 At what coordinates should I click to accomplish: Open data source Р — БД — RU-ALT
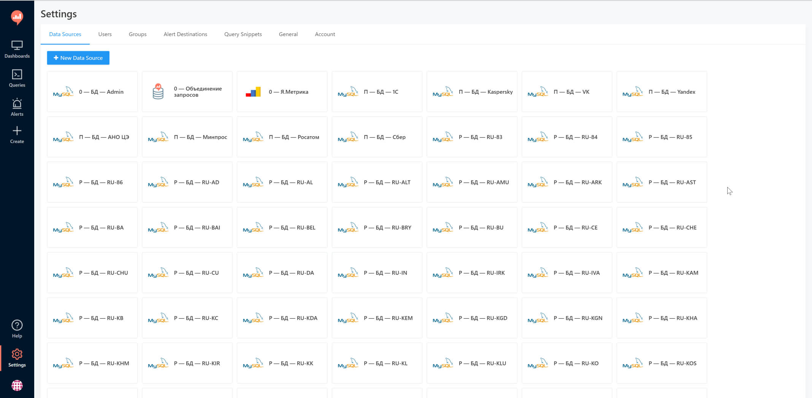[x=377, y=182]
